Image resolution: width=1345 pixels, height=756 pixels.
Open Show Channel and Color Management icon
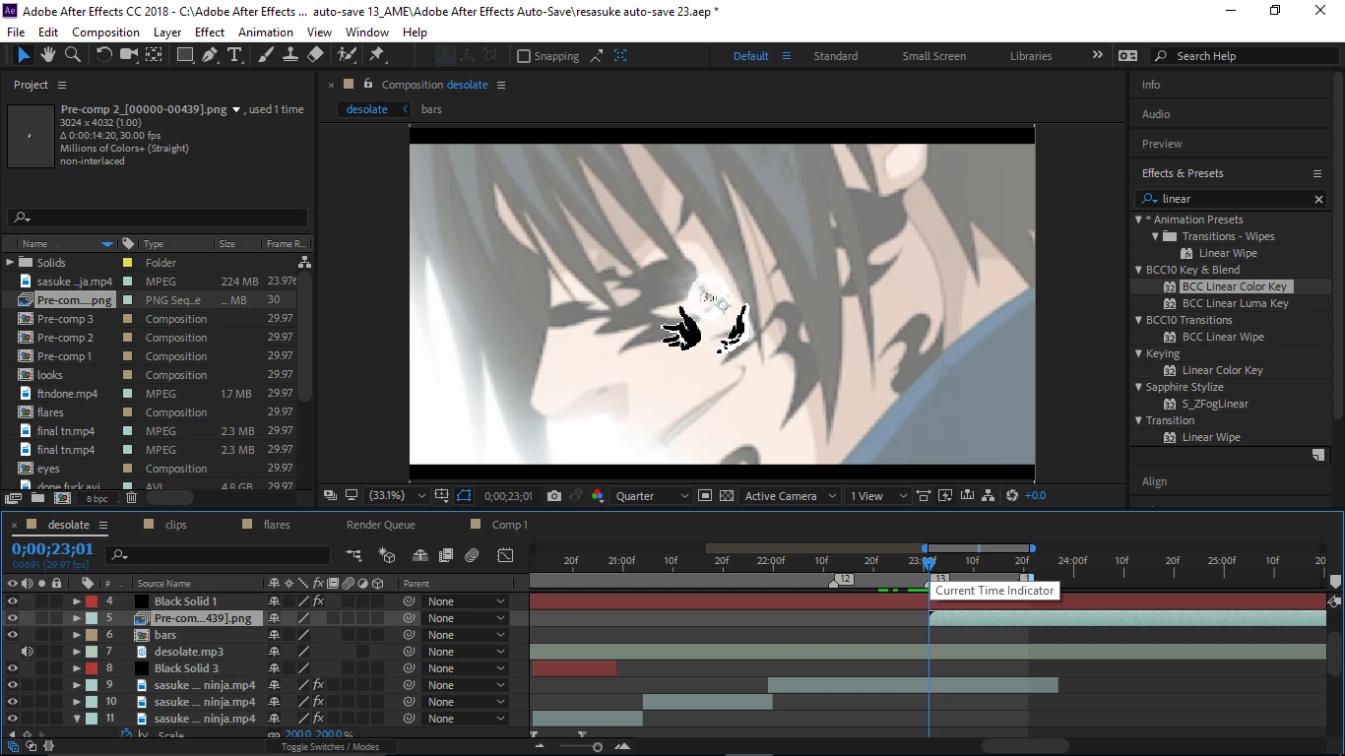[x=598, y=496]
